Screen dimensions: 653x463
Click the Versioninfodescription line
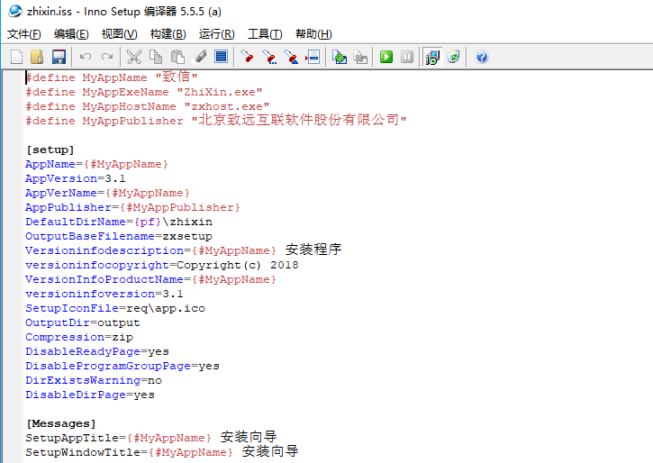point(183,250)
